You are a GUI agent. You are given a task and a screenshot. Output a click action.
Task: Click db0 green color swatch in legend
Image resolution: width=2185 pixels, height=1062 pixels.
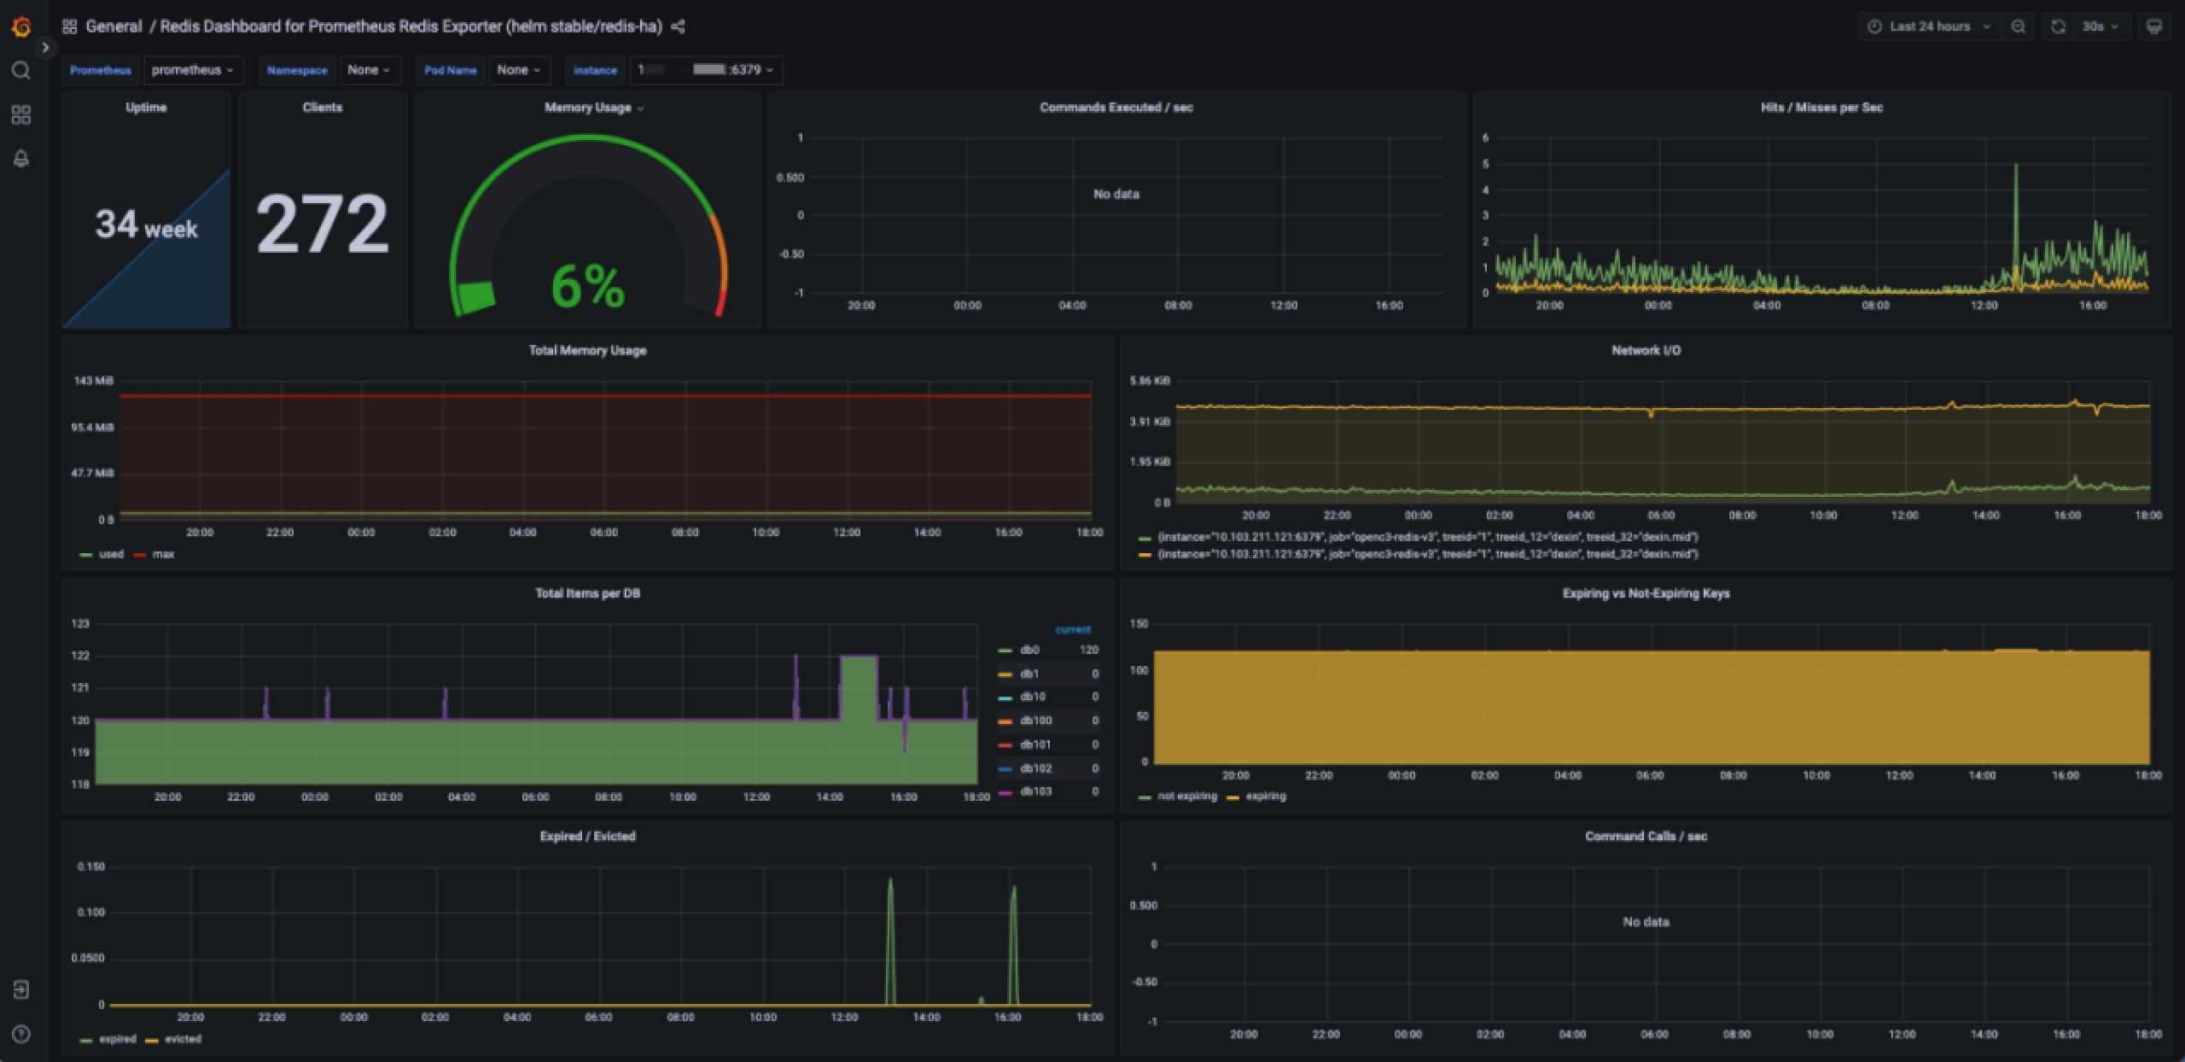click(1005, 651)
